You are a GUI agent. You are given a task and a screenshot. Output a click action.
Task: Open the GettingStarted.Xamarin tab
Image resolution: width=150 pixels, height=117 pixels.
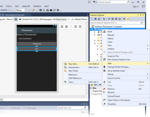tap(15, 15)
